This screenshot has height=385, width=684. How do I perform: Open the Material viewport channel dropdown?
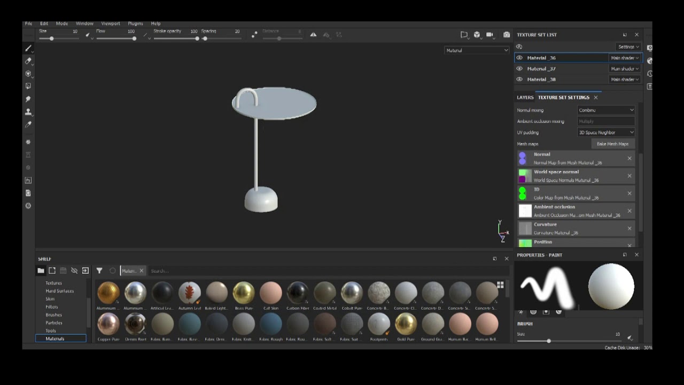tap(477, 50)
